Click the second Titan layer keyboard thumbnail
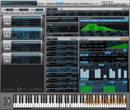This screenshot has height=110, width=130. 7,35
